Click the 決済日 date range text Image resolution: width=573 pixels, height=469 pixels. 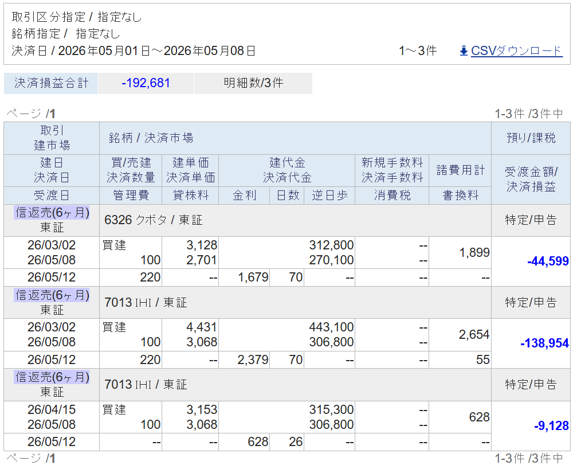(134, 51)
